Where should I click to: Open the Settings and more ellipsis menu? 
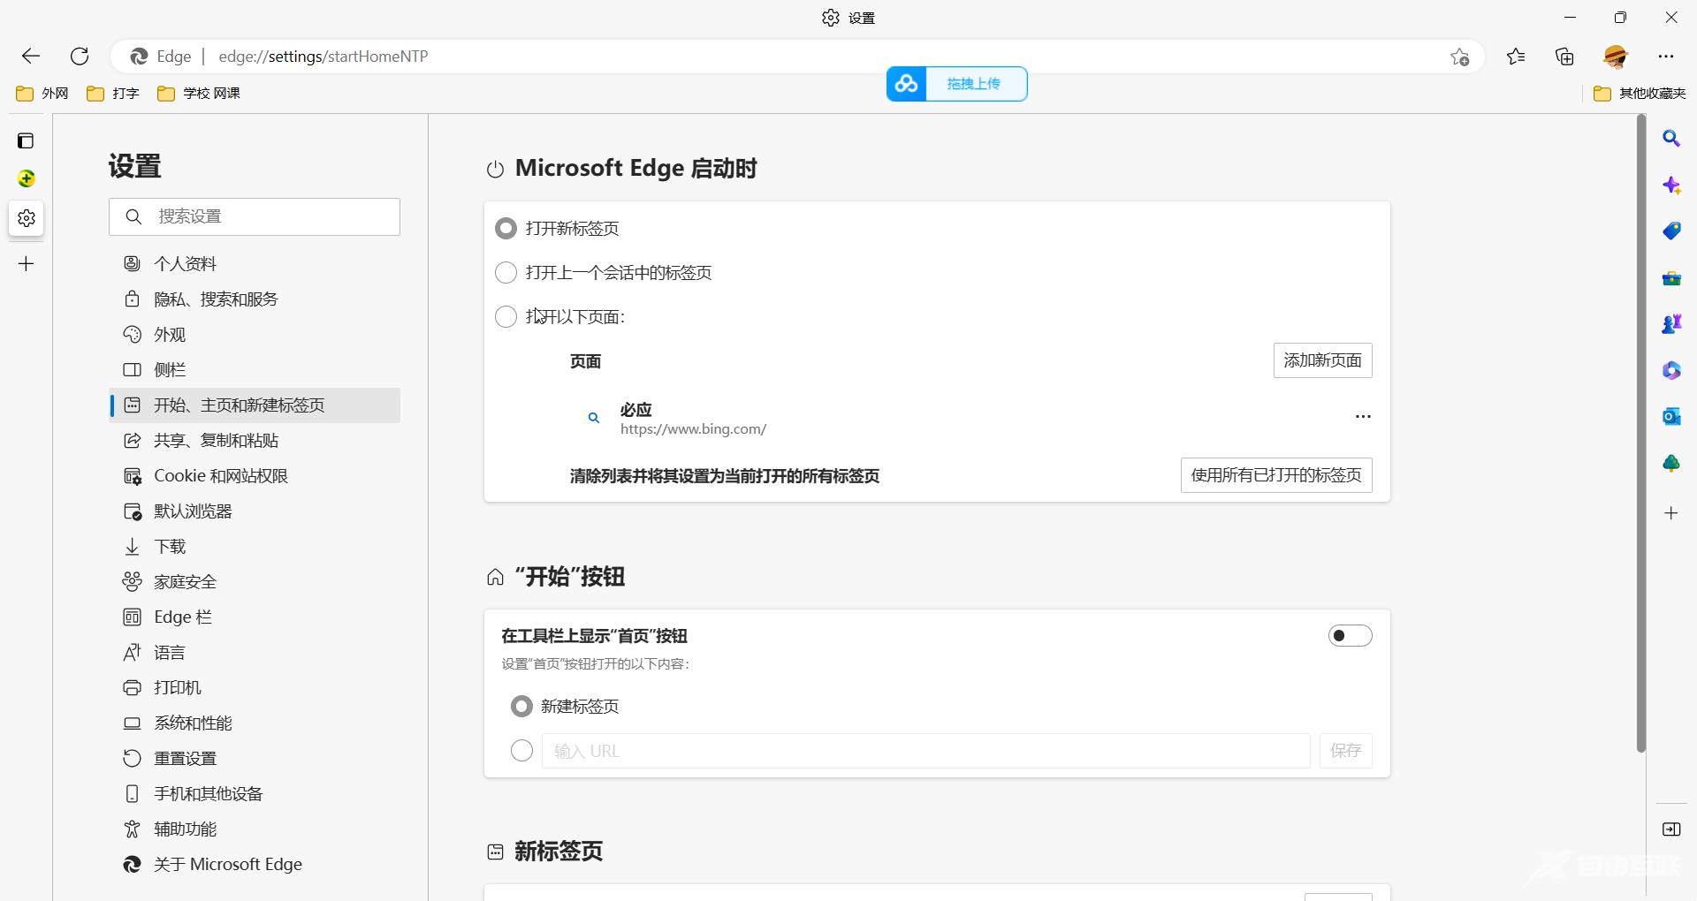[1666, 57]
